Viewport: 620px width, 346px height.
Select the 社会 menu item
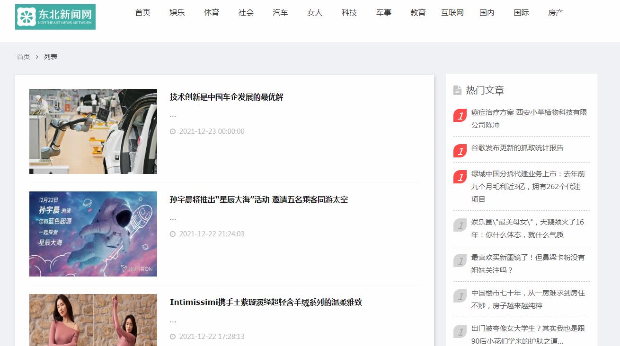246,13
